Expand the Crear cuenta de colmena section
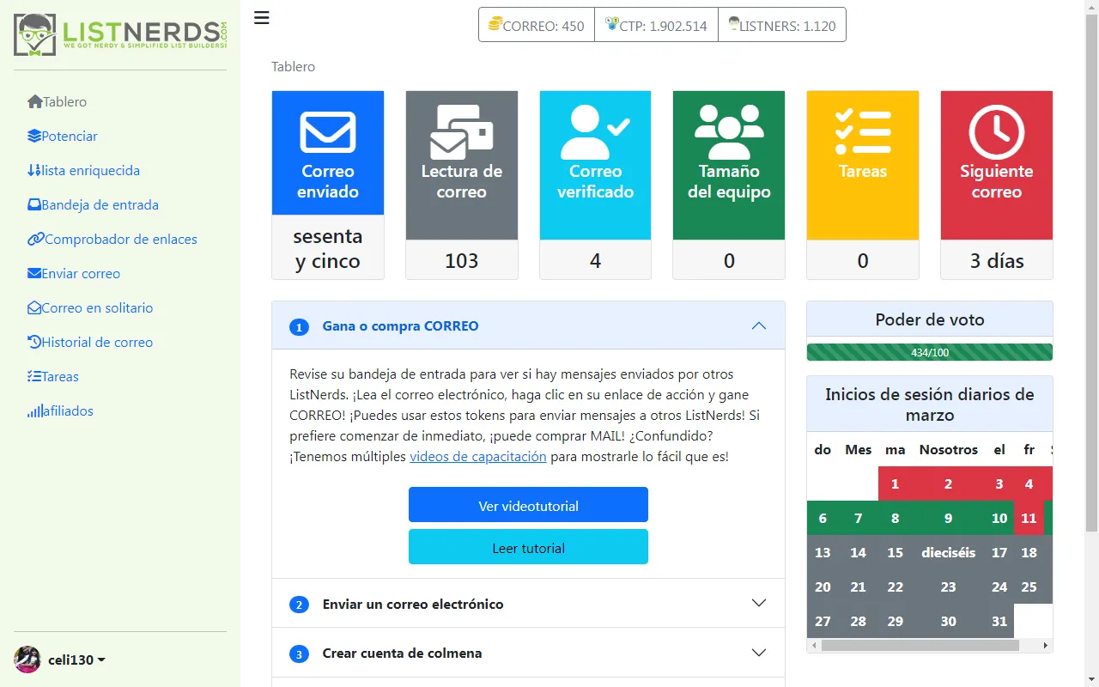Screen dimensions: 1099x687 (x=528, y=653)
